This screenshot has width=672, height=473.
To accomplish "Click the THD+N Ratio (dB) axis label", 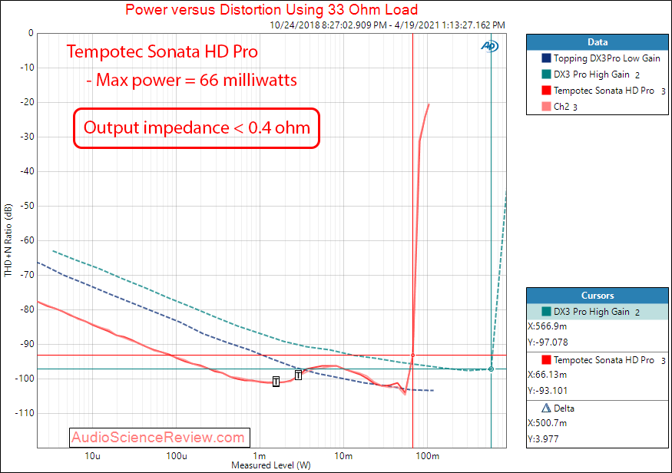I will pos(8,240).
